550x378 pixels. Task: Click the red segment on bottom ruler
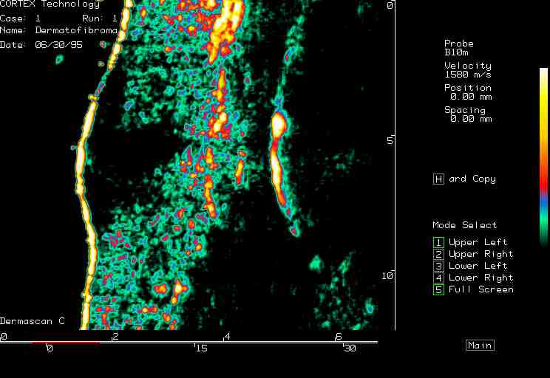pos(66,343)
